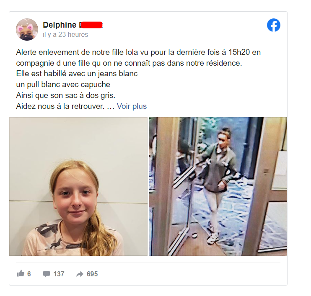The width and height of the screenshot is (311, 296).
Task: Open the left portrait photo
Action: pyautogui.click(x=78, y=186)
